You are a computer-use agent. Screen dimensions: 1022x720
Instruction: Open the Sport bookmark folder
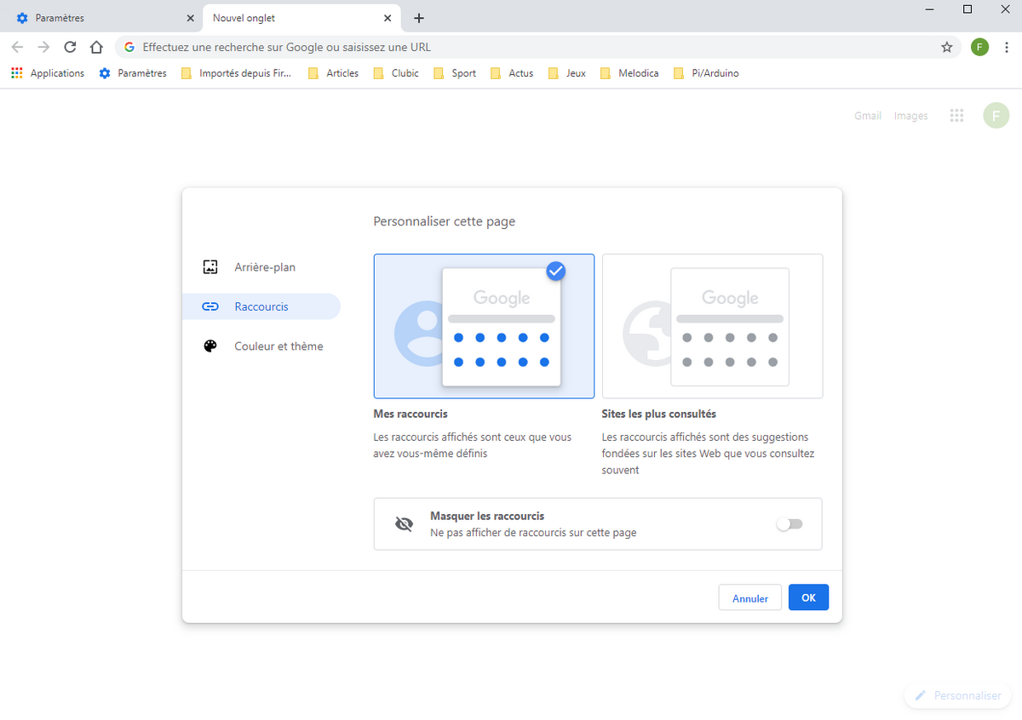[455, 73]
